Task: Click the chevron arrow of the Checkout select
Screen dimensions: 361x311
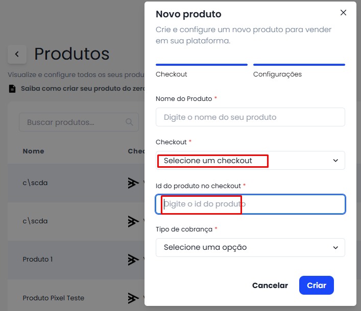Action: pos(335,161)
